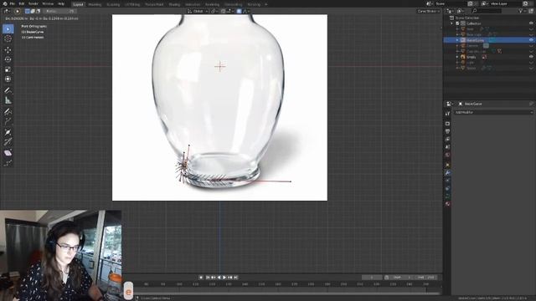Open the pivot point dropdown
536x301 pixels.
tap(214, 11)
